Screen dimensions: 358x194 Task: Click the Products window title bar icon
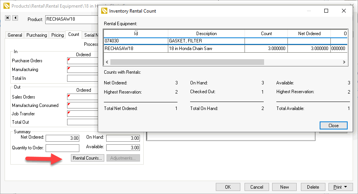6,6
